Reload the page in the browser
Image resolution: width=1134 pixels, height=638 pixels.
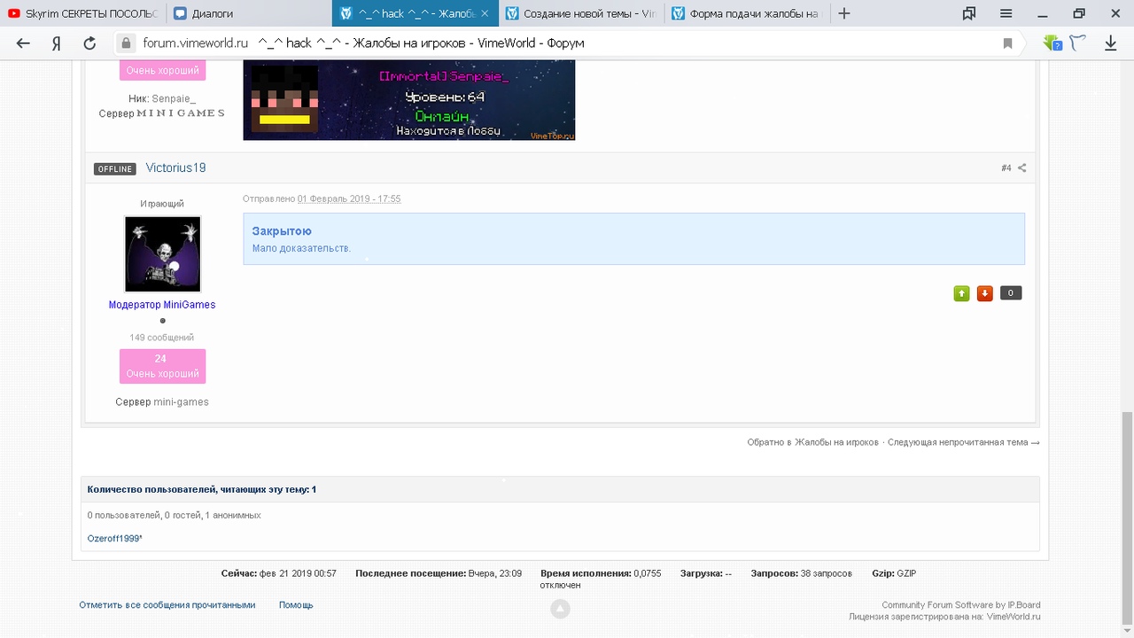coord(89,43)
